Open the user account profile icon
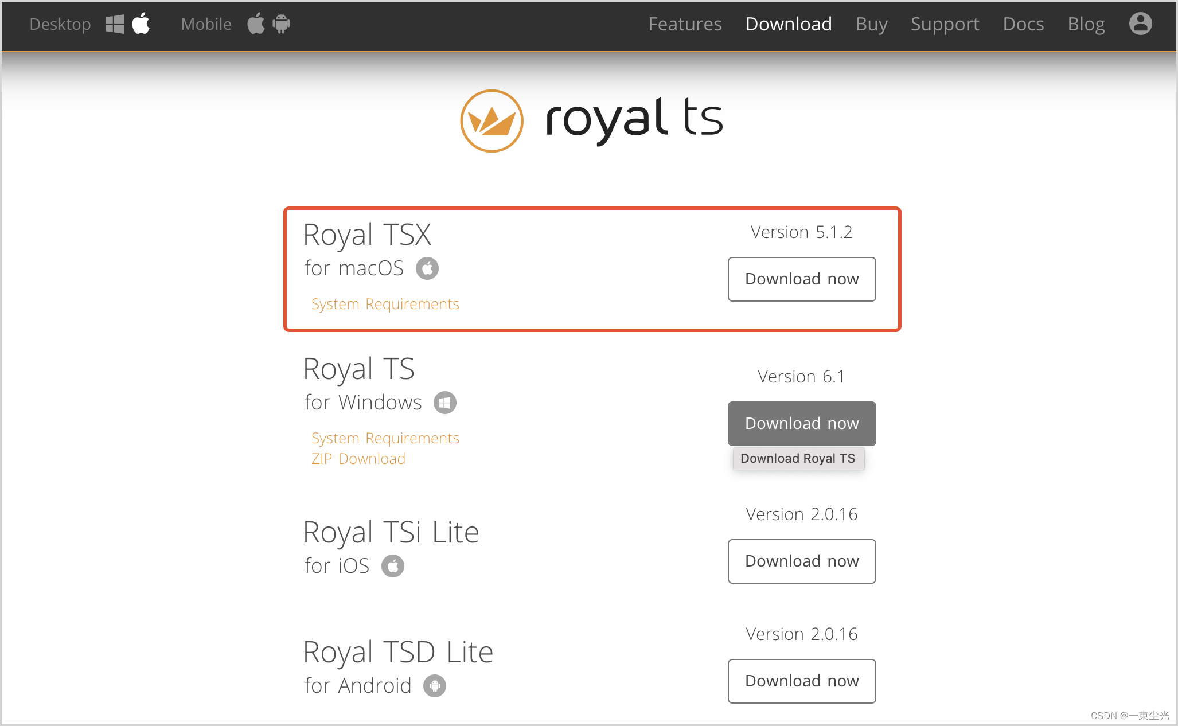This screenshot has height=726, width=1178. [x=1140, y=24]
